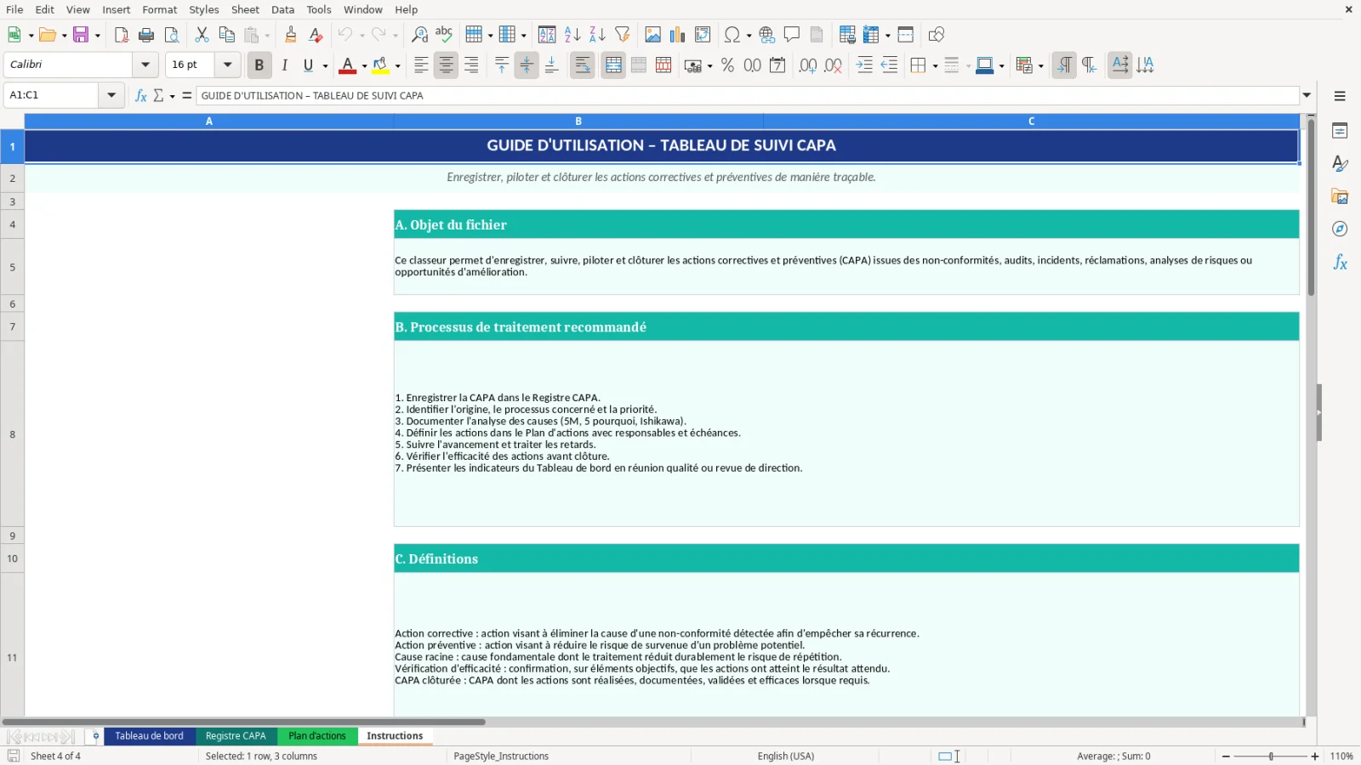The width and height of the screenshot is (1361, 765).
Task: Open the Select Function sum dropdown arrow
Action: point(172,96)
